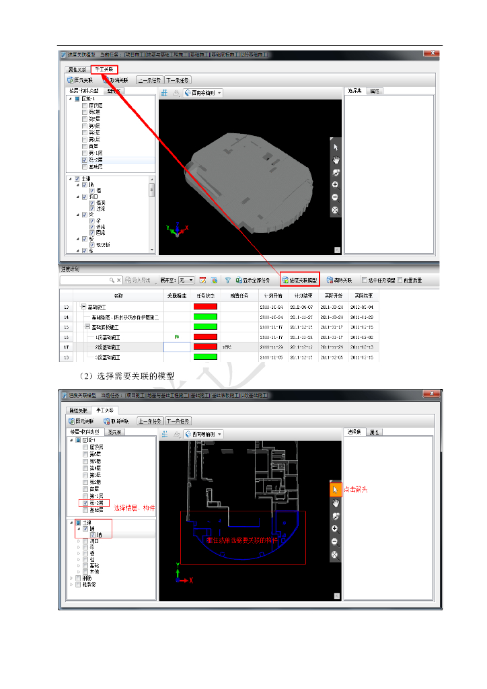Screen dimensions: 487x689
Task: Switch to the 手工关联 tab in upper window
Action: tap(104, 69)
